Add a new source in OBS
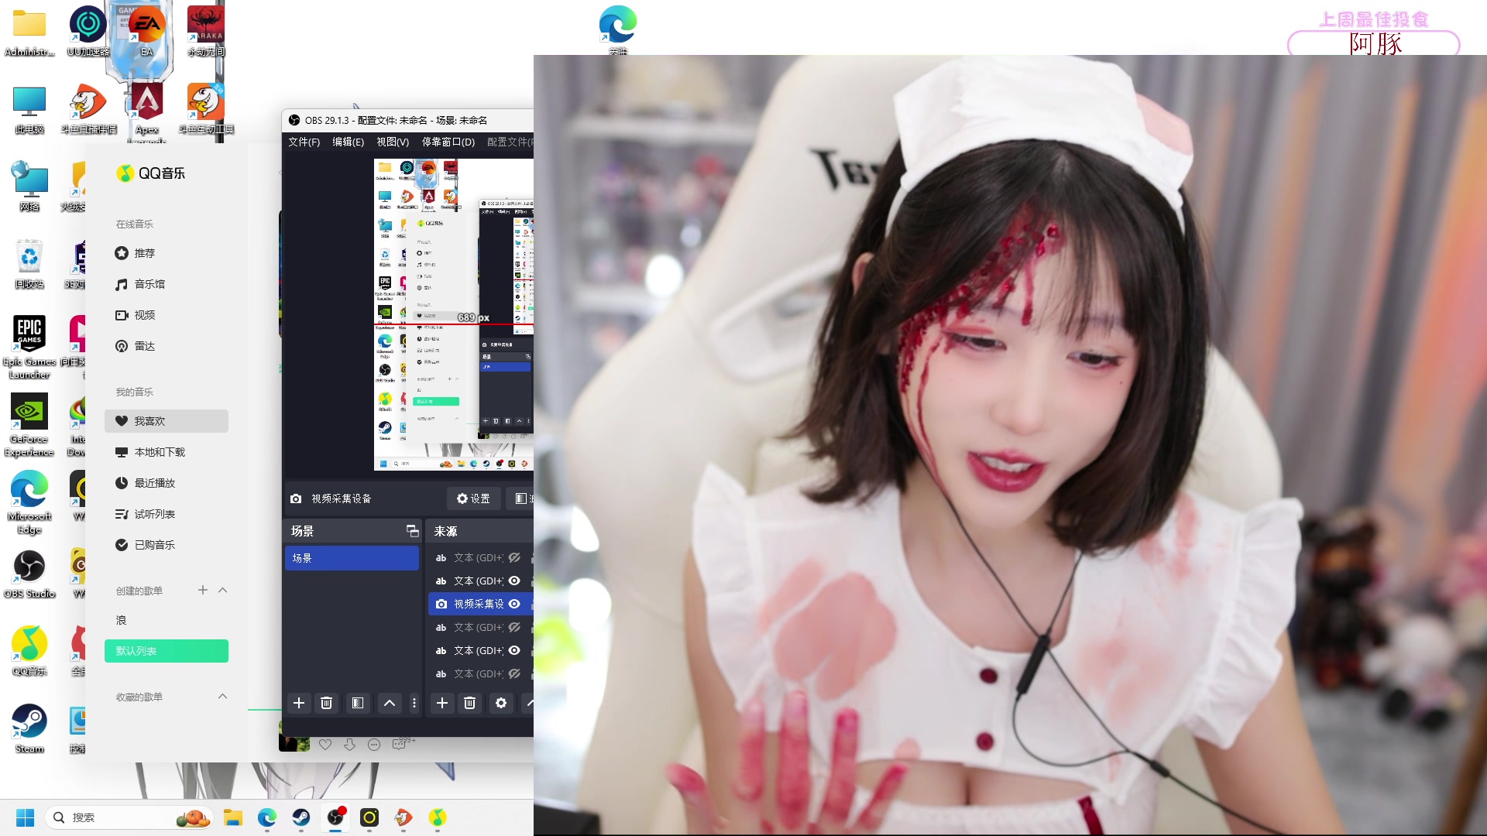The image size is (1487, 836). tap(442, 703)
